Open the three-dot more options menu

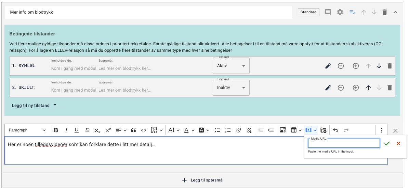(381, 130)
